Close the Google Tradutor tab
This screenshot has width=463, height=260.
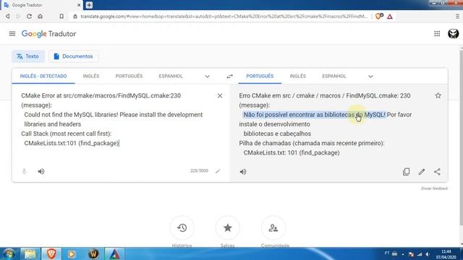[x=79, y=5]
